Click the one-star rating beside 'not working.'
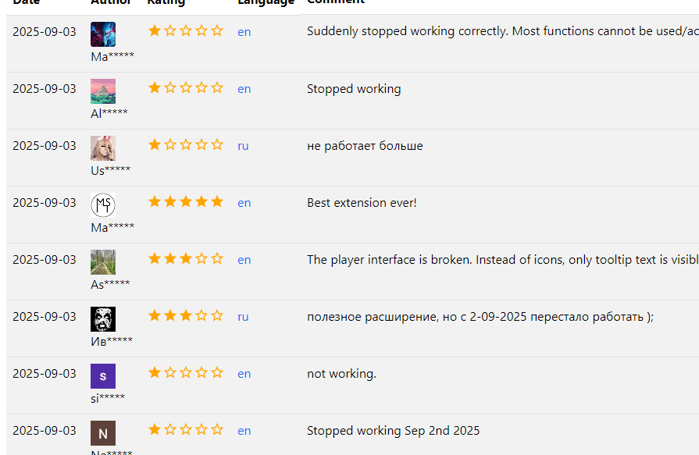 (186, 373)
